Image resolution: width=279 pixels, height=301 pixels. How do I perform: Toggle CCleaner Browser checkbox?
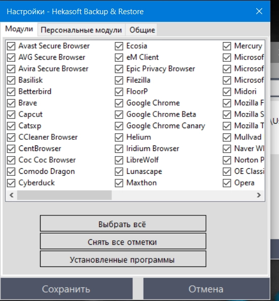pos(11,137)
